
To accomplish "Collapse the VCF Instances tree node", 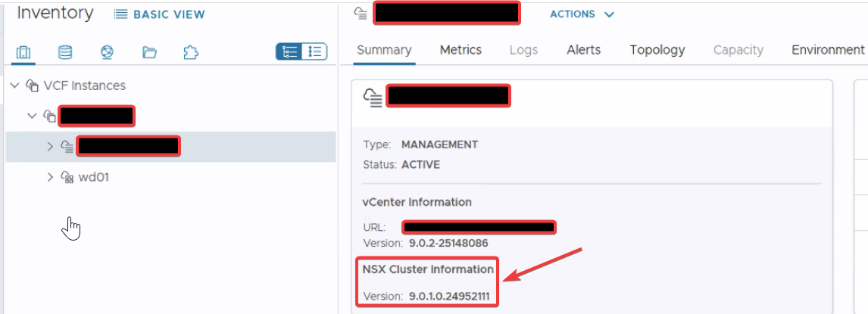I will coord(14,86).
